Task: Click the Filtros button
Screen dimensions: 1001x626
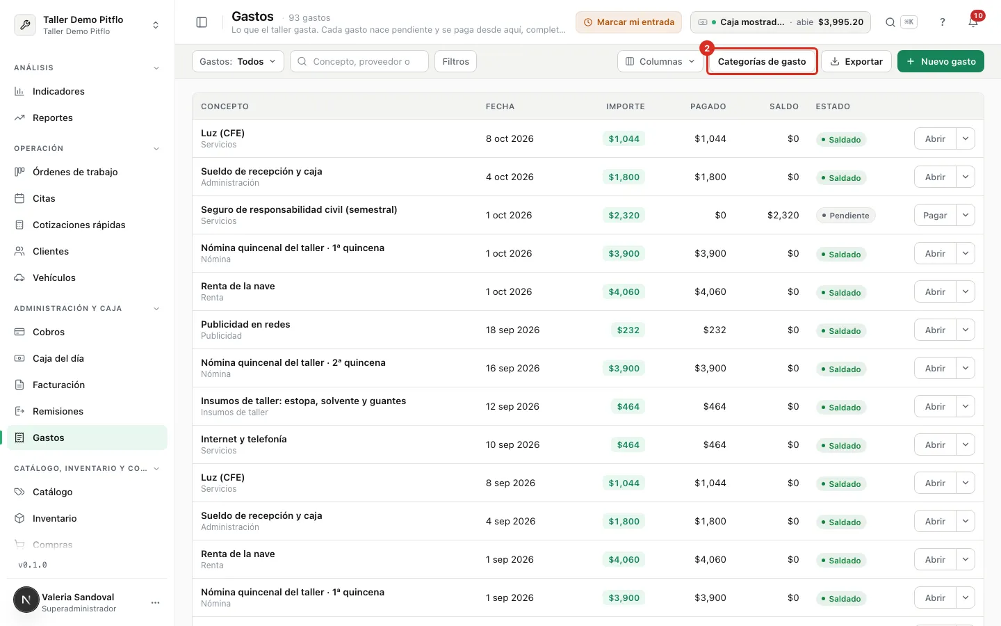Action: [455, 61]
